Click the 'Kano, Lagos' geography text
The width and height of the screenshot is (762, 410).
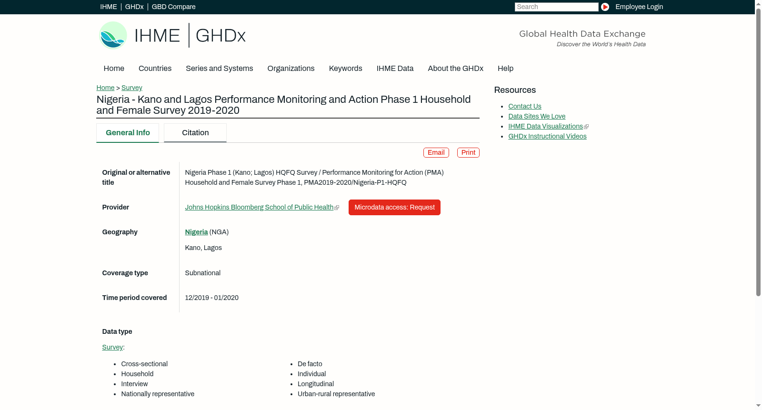click(203, 248)
